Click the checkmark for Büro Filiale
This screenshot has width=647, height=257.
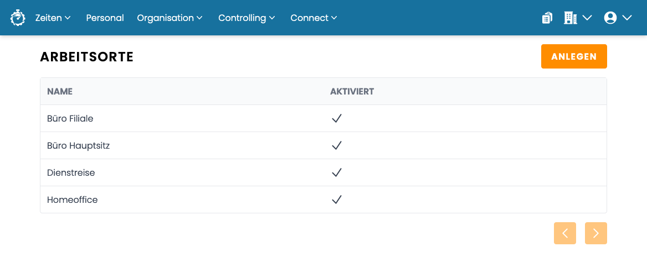[337, 119]
